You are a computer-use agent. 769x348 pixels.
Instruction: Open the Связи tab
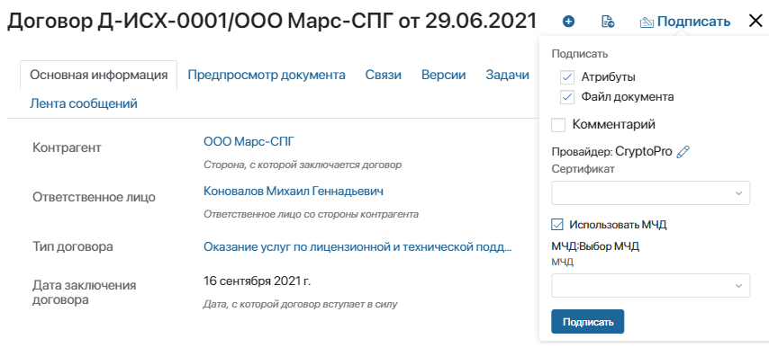click(383, 76)
